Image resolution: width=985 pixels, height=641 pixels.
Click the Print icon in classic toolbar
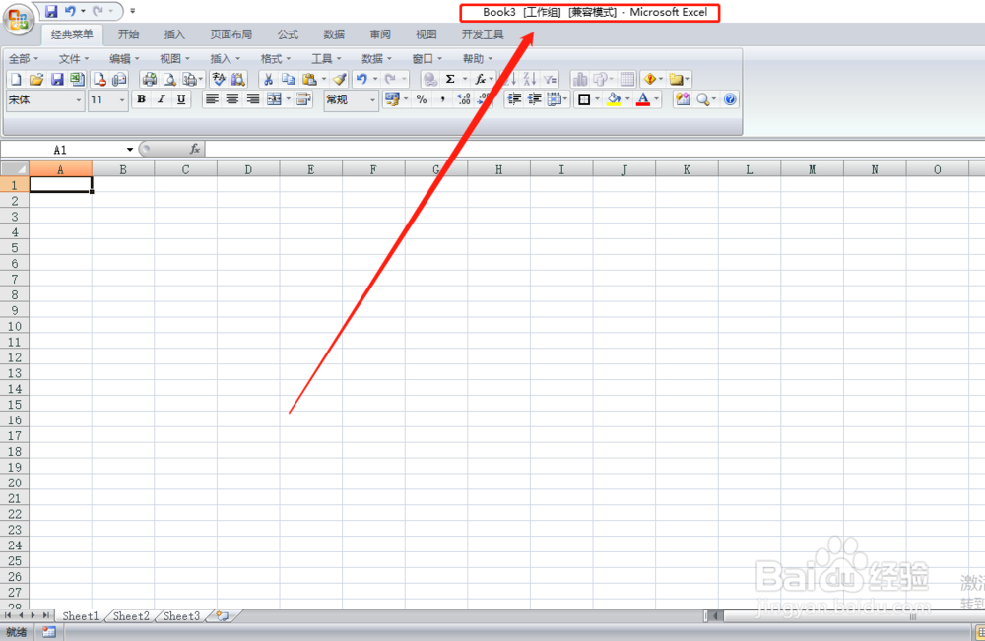(x=150, y=79)
